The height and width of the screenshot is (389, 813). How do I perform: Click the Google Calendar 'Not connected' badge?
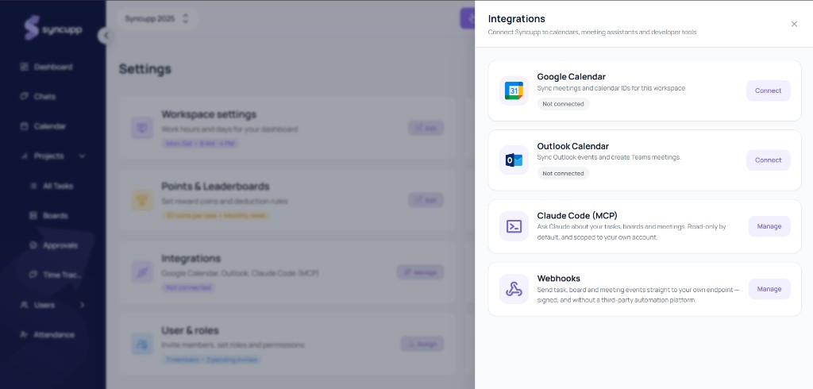point(563,104)
